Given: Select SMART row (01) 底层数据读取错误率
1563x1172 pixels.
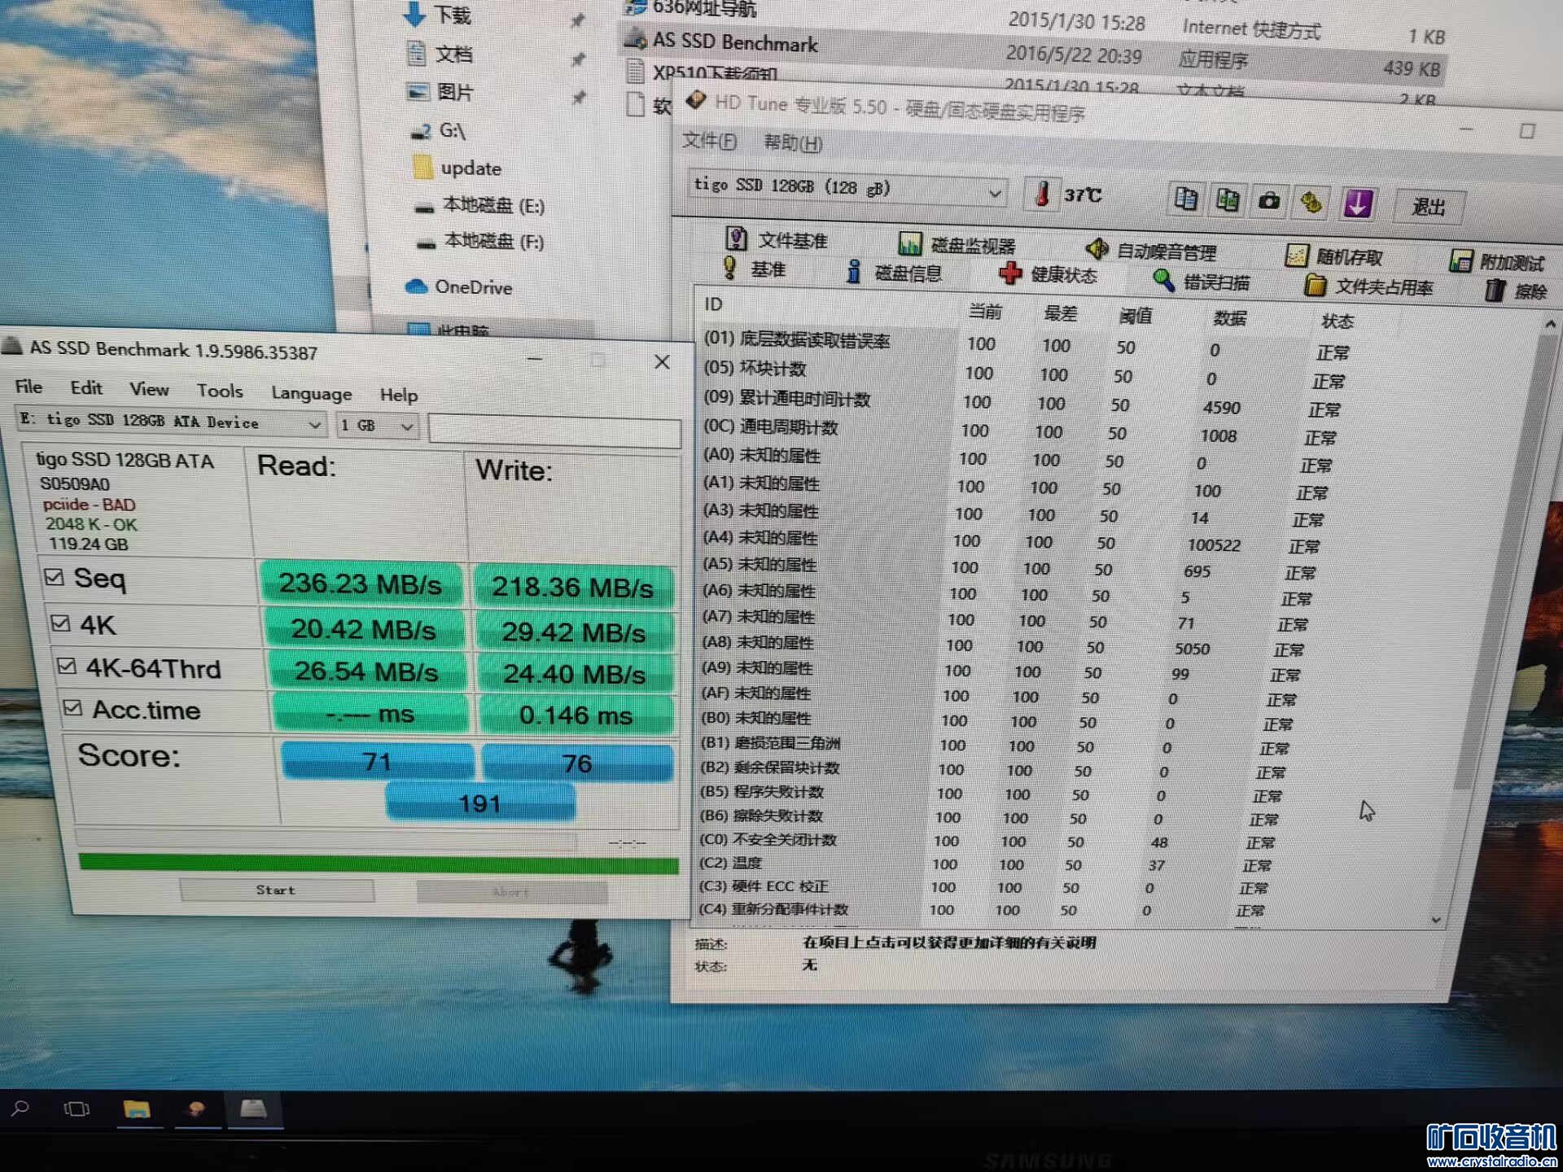Looking at the screenshot, I should coord(1026,345).
